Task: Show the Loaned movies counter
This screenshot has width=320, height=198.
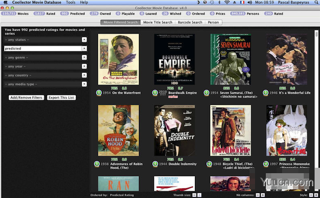Action: [x=148, y=13]
